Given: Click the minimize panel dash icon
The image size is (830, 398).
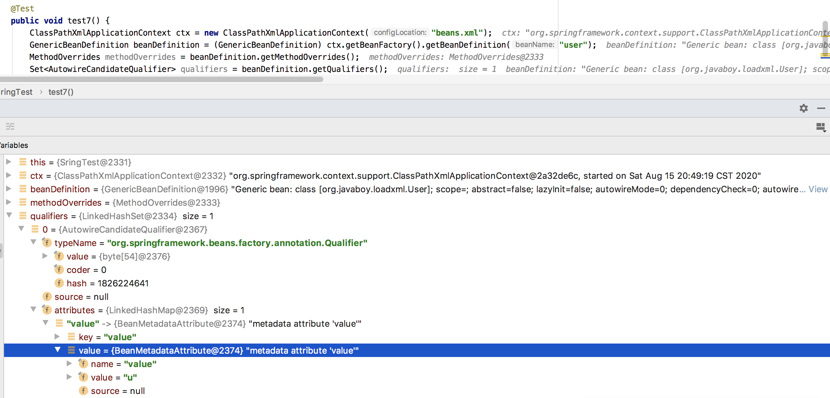Looking at the screenshot, I should coord(821,108).
